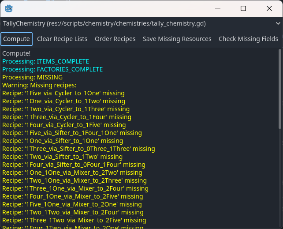
Task: Click '1Three_via_Sifter_to_0Three_1Three' line
Action: click(78, 149)
